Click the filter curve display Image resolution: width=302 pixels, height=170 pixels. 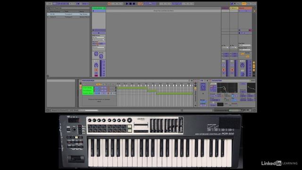pos(227,88)
